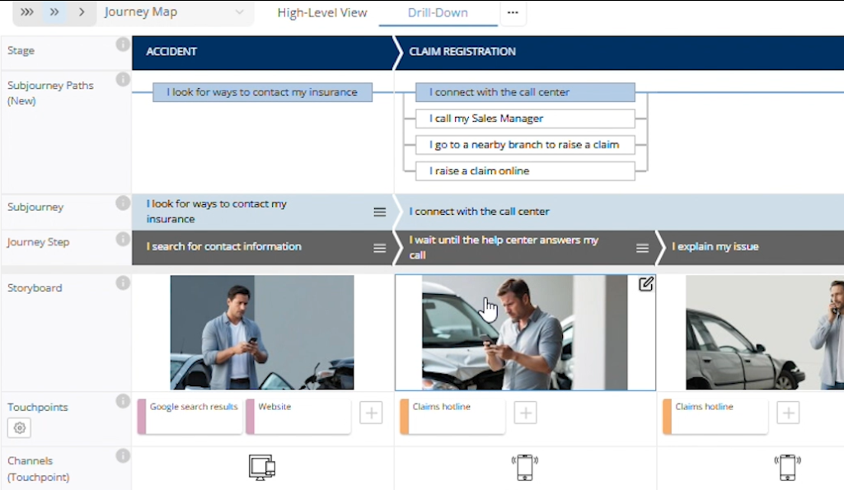Screen dimensions: 844x490
Task: Show info for the Touchpoints row
Action: (x=123, y=401)
